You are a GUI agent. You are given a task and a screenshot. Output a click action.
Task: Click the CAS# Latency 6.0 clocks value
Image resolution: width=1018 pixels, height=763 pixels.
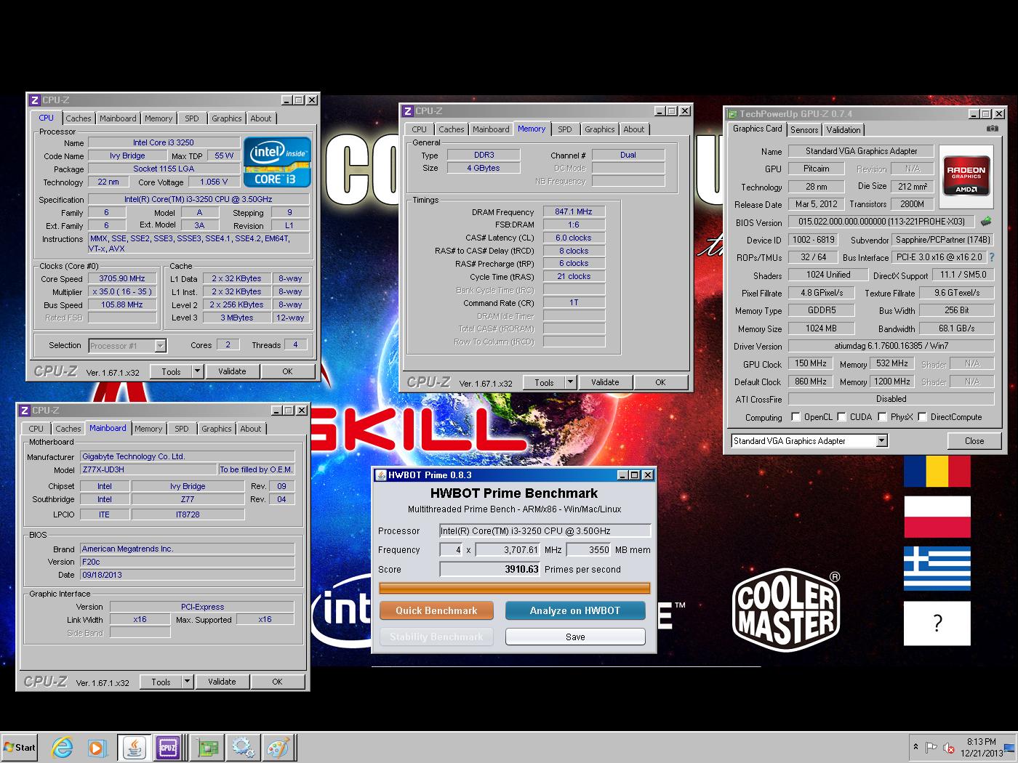point(574,238)
